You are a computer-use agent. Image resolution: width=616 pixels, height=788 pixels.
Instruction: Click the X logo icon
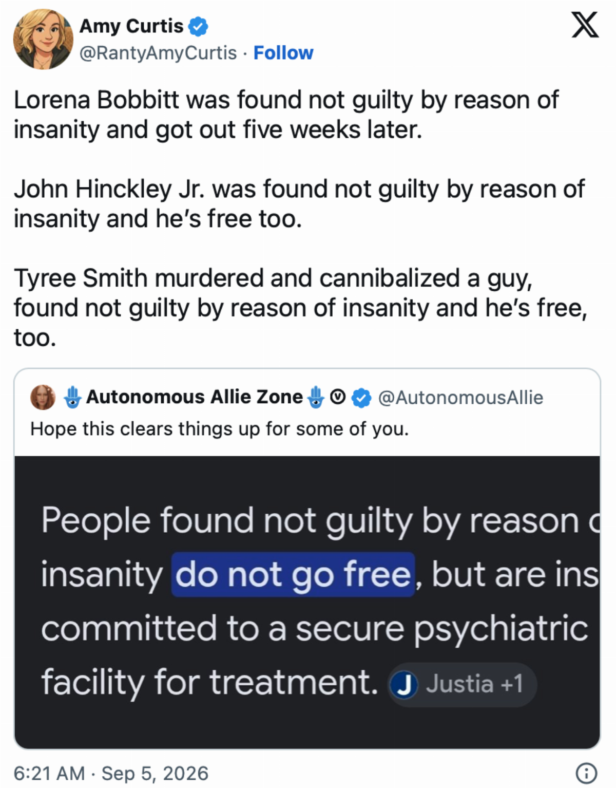pyautogui.click(x=585, y=25)
